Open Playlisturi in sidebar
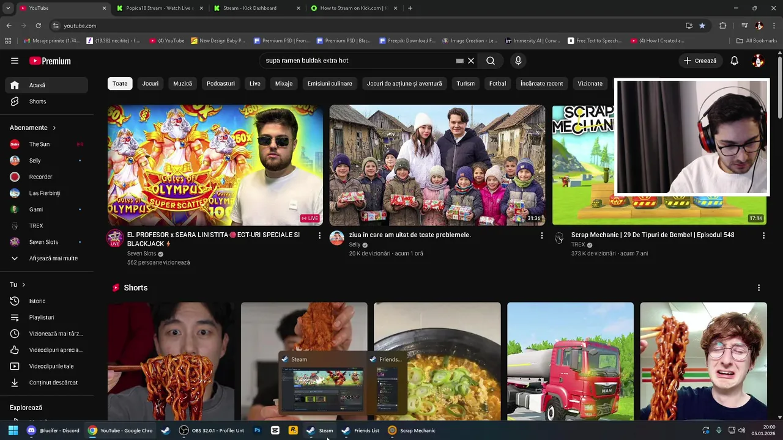 click(46, 317)
